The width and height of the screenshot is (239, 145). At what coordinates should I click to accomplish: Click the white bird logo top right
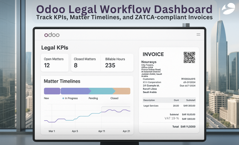[x=228, y=9]
